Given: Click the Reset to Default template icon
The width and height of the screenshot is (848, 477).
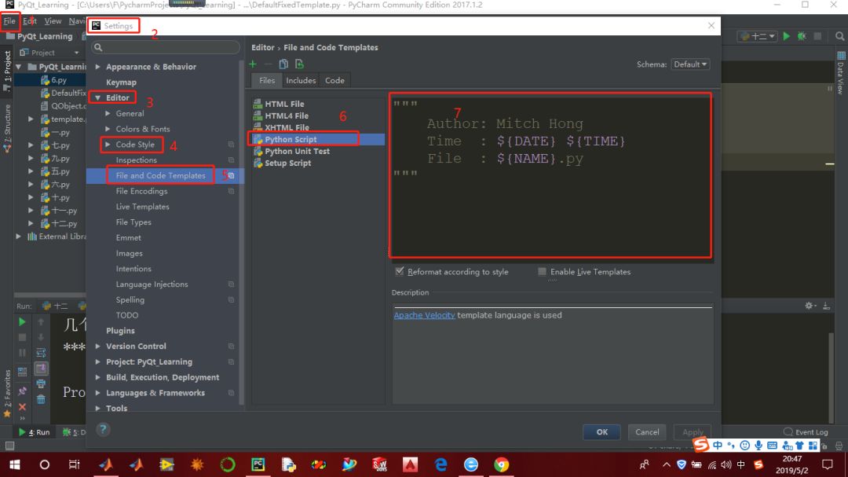Looking at the screenshot, I should (x=299, y=64).
